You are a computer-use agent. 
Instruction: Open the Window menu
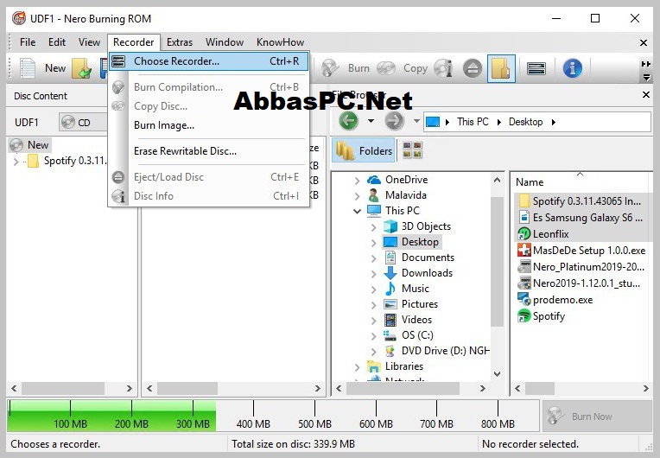(x=225, y=42)
